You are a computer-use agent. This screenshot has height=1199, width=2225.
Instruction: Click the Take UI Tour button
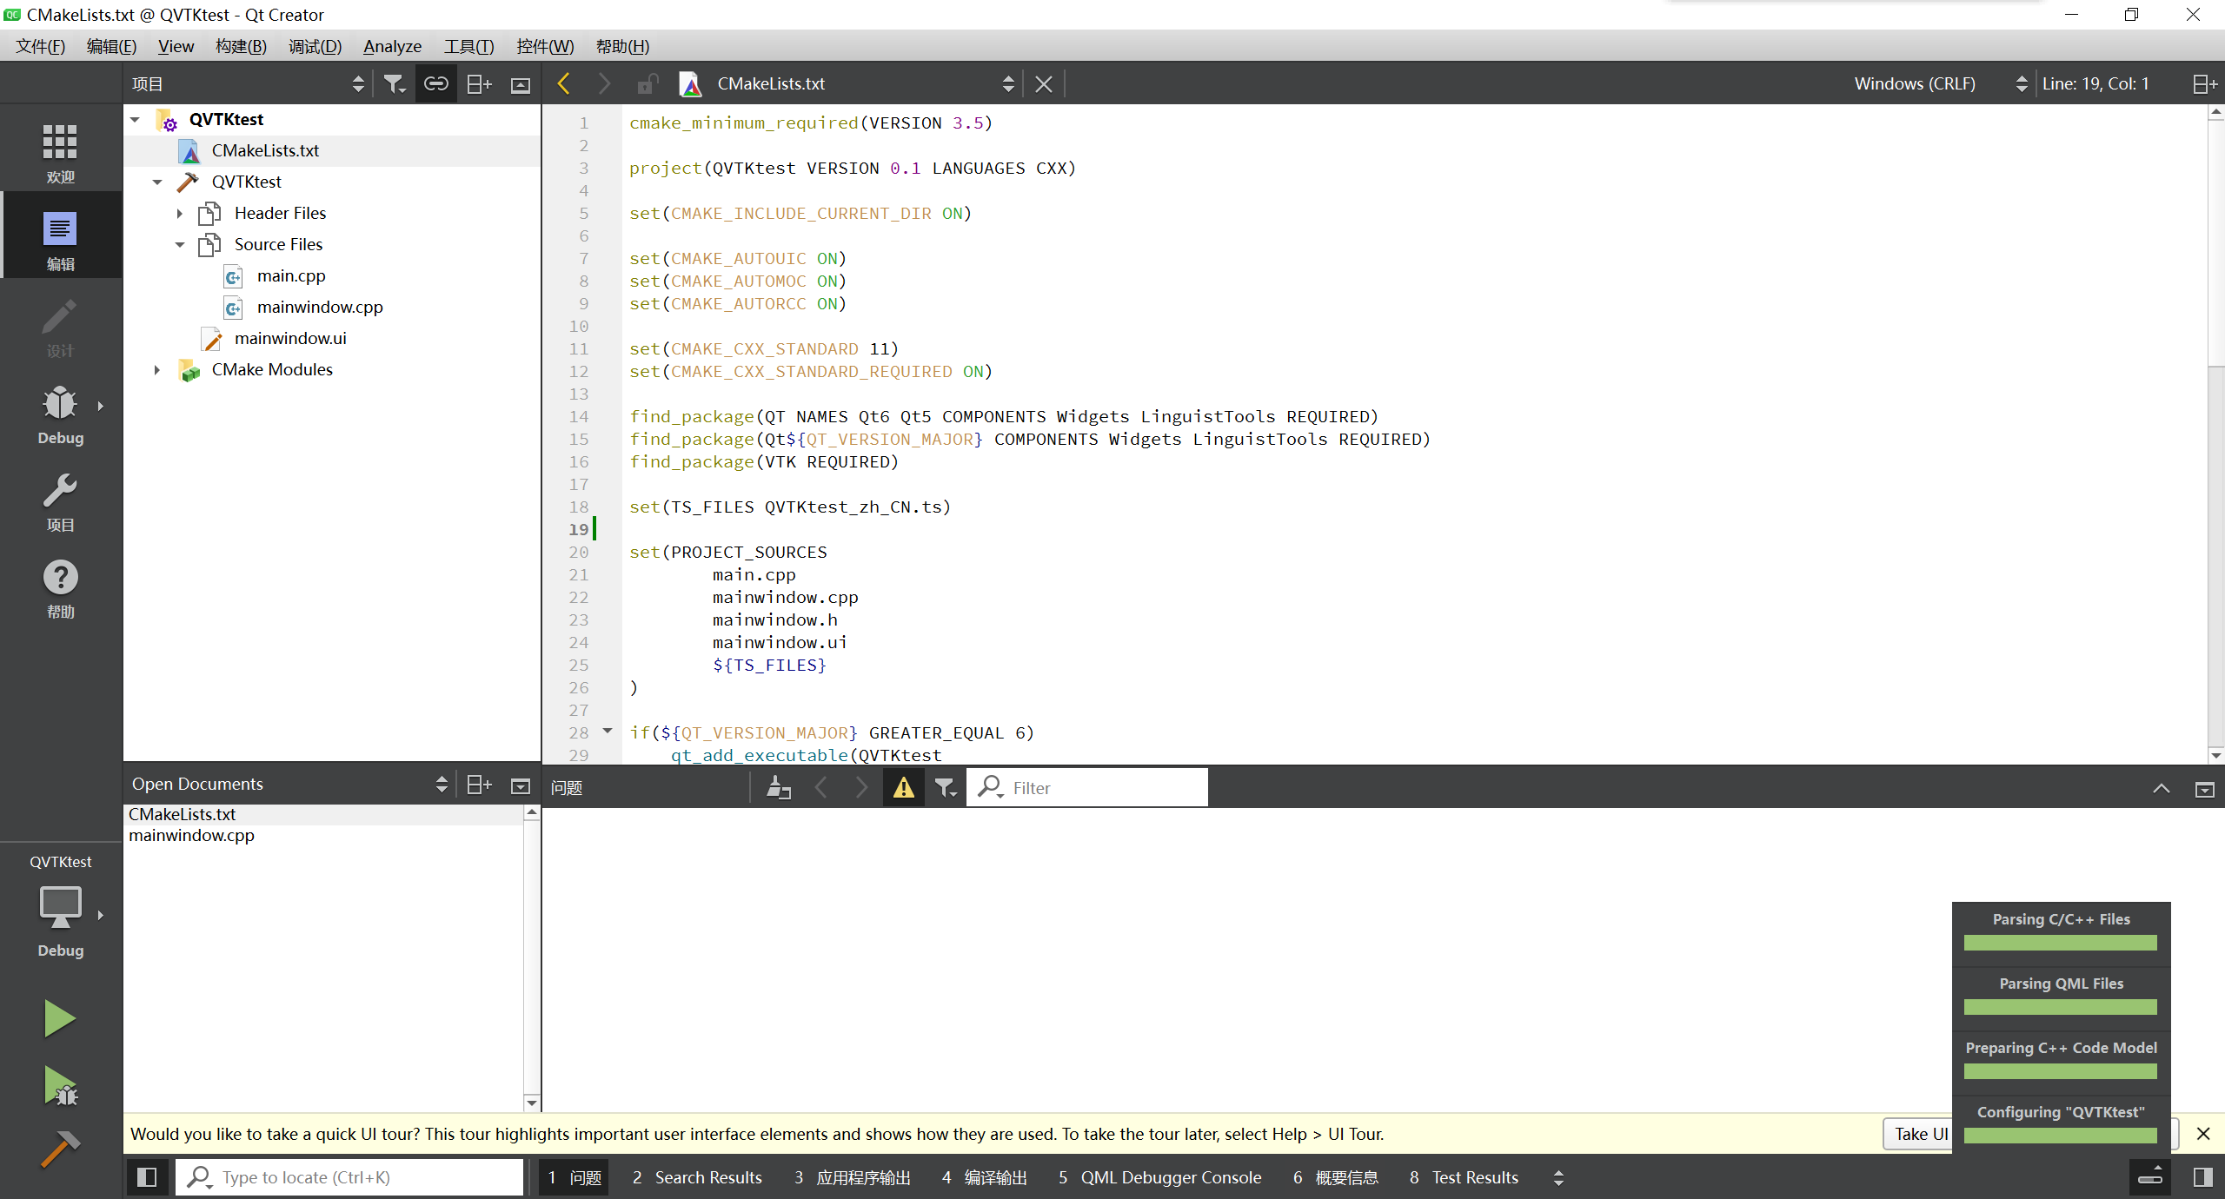[x=1919, y=1134]
